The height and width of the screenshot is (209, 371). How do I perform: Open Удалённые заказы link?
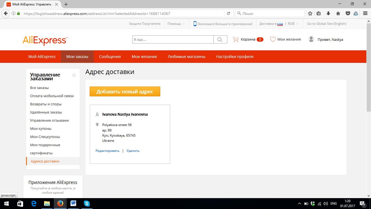pos(46,112)
